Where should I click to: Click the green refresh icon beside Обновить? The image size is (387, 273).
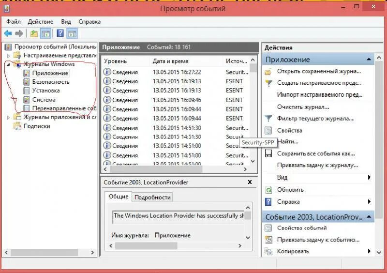[268, 190]
